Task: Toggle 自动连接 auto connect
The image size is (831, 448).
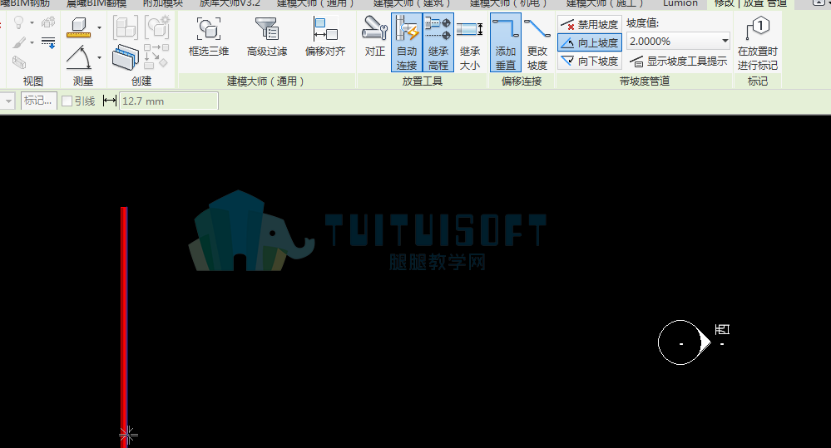Action: (407, 43)
